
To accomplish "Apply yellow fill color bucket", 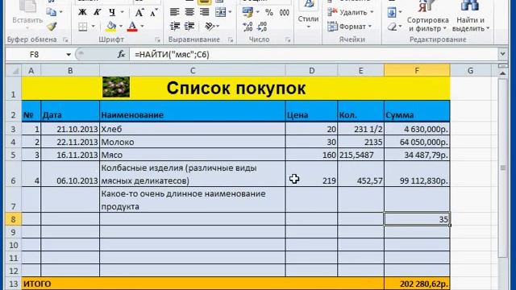I will click(x=111, y=27).
